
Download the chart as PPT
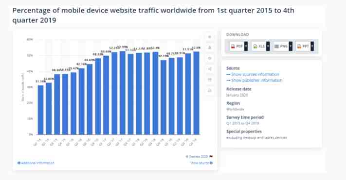tap(303, 46)
